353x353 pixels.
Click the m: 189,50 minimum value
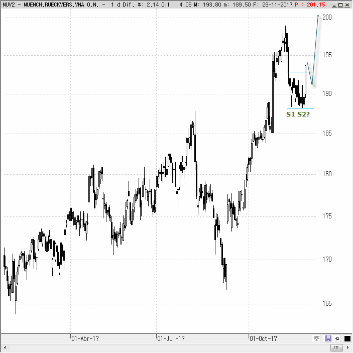pyautogui.click(x=237, y=5)
